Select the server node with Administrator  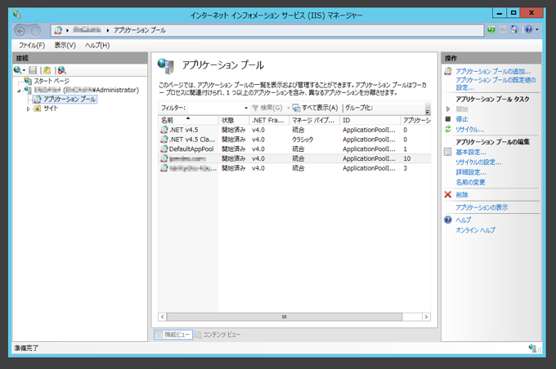click(x=87, y=90)
